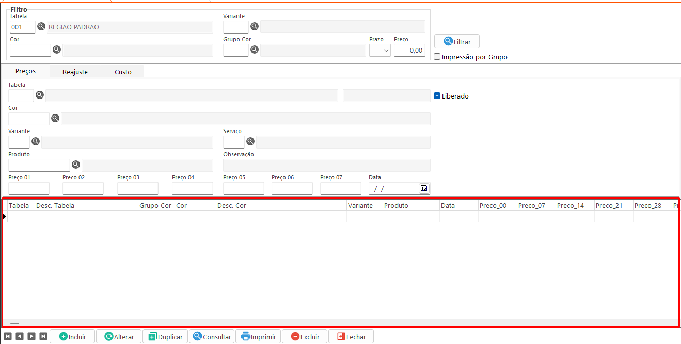Enable Impressão por Grupo checkbox
This screenshot has width=681, height=344.
(x=437, y=57)
